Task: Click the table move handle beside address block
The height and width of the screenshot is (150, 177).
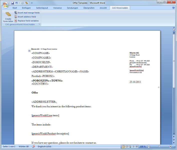Action: [29, 51]
